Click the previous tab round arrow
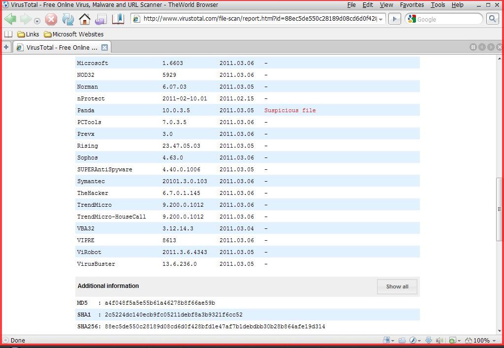This screenshot has height=348, width=504. (482, 47)
